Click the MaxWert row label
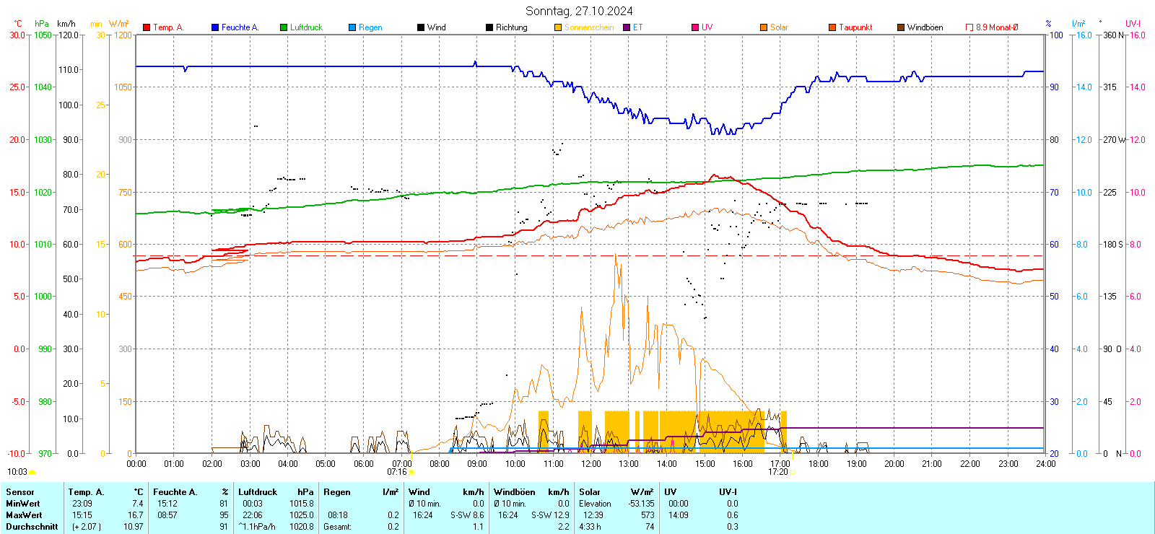This screenshot has width=1155, height=534. tap(24, 515)
